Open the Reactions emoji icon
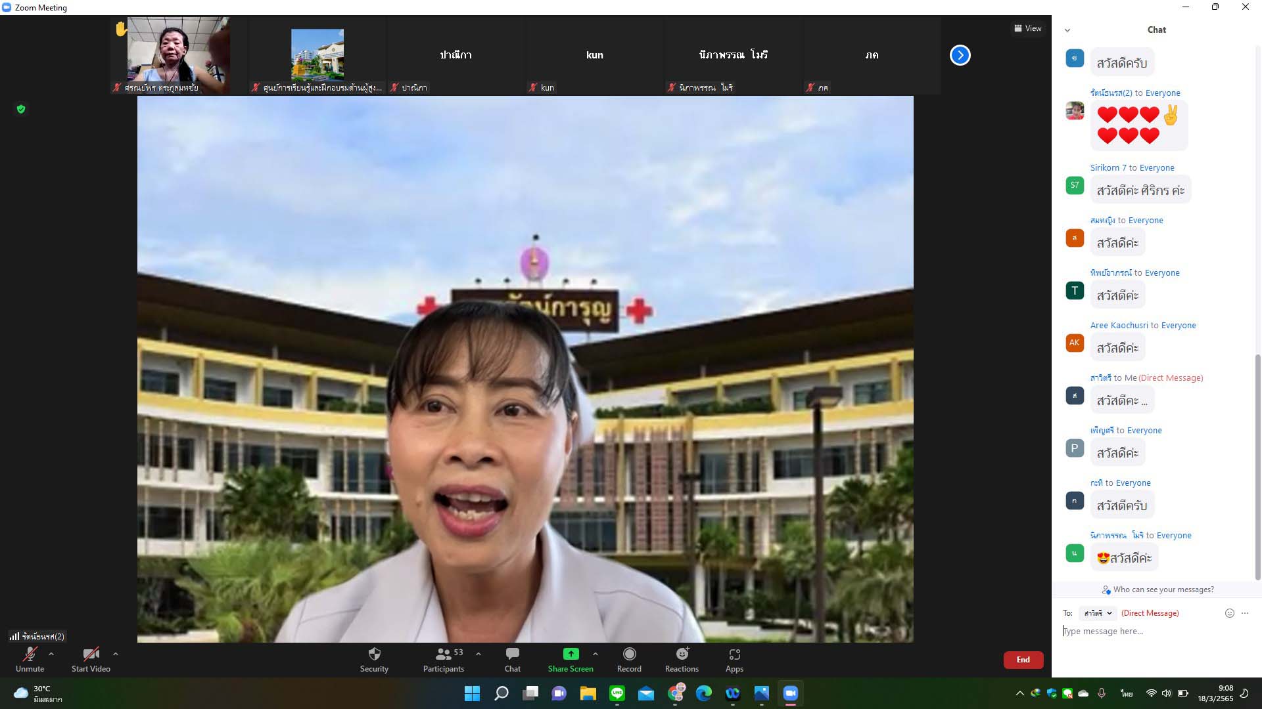 [681, 654]
